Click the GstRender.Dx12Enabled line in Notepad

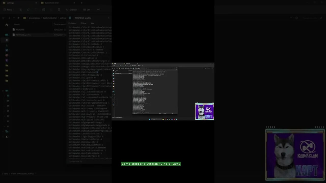tap(83, 72)
